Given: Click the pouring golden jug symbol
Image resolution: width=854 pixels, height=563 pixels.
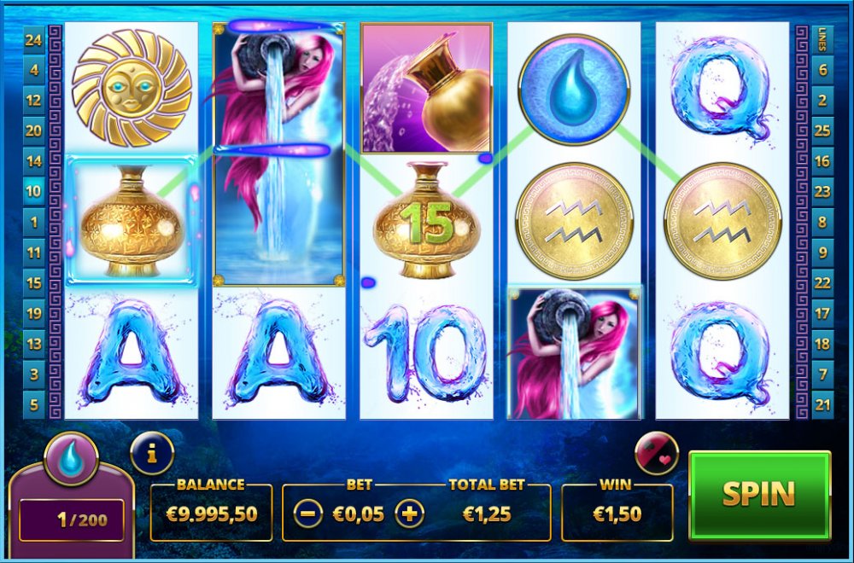Looking at the screenshot, I should pos(426,88).
